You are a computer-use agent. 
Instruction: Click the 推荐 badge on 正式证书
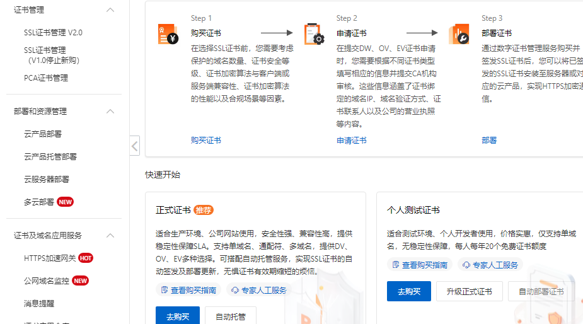[204, 210]
